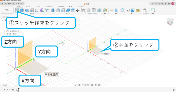Jump to timeline end button
176x92 pixels.
(13, 90)
